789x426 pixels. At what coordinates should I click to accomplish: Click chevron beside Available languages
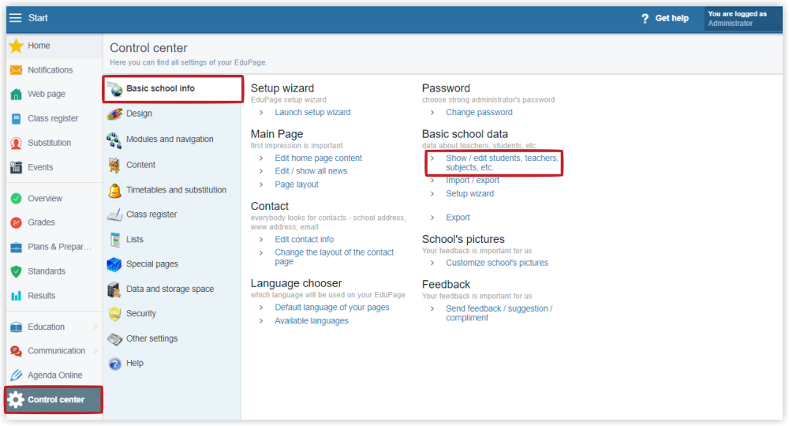(x=261, y=321)
